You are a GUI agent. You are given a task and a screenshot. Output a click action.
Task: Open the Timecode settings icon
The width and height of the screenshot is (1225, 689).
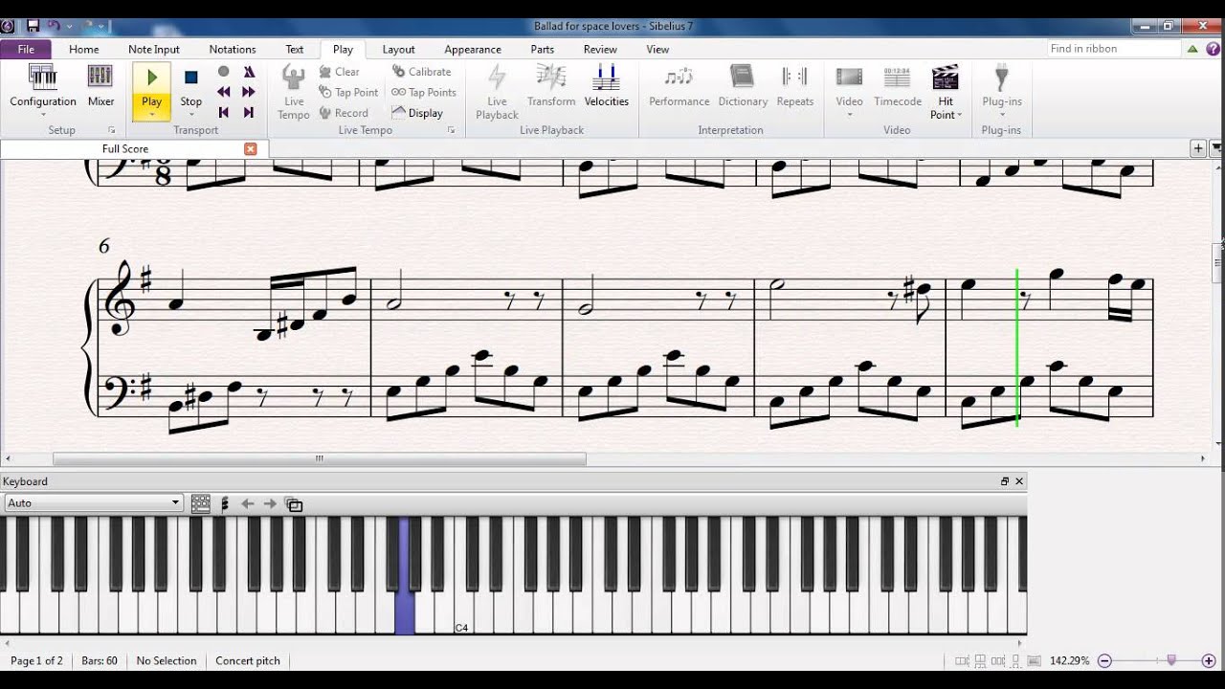(x=897, y=77)
